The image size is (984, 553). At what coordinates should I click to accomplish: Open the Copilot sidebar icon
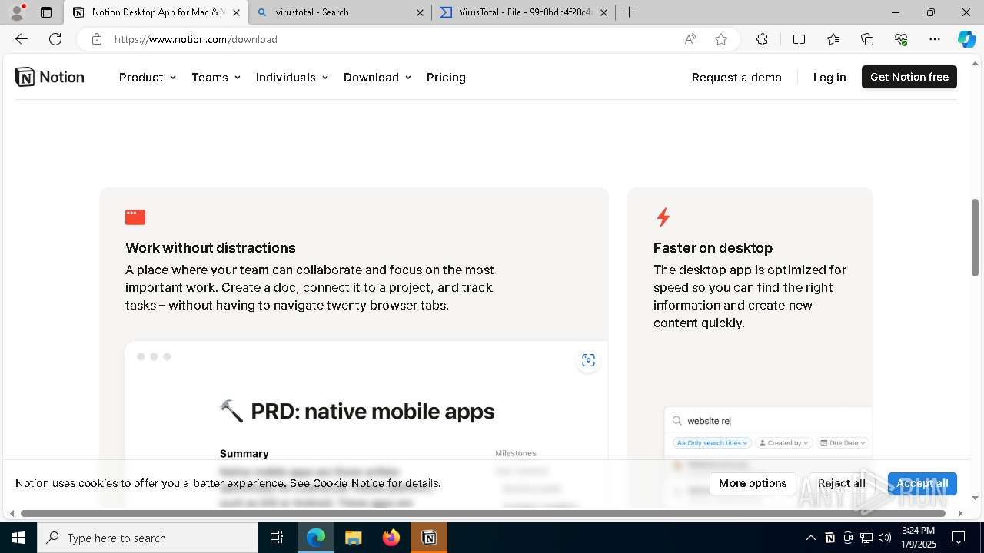click(x=966, y=39)
